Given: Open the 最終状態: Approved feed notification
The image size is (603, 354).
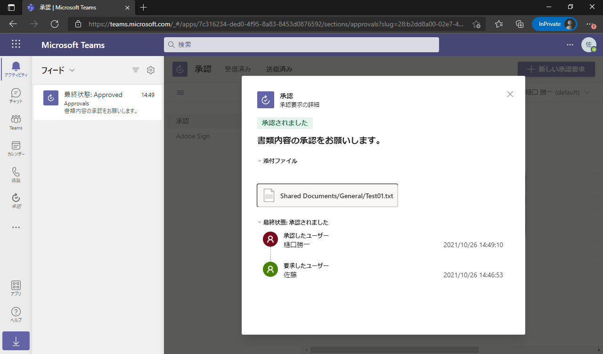Looking at the screenshot, I should 98,103.
